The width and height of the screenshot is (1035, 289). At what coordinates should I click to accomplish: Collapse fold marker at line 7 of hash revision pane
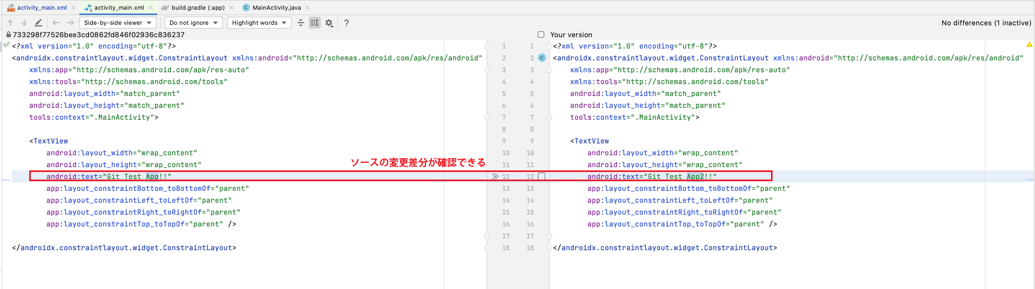click(x=486, y=118)
